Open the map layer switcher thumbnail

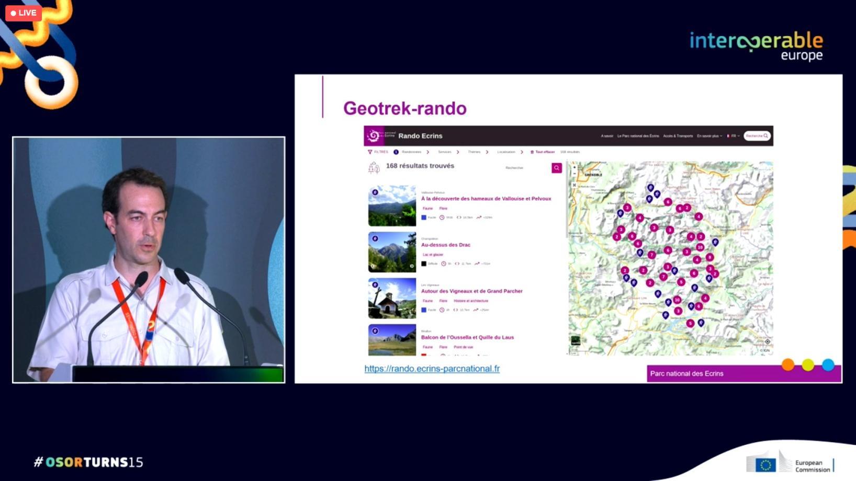pyautogui.click(x=576, y=341)
